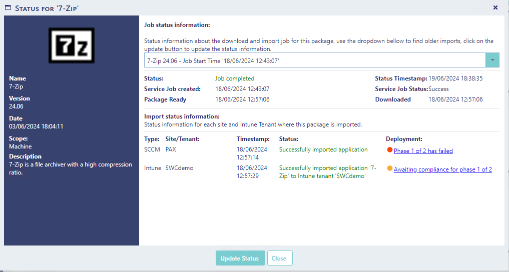Click the 'SCCM' type cell

(x=152, y=149)
